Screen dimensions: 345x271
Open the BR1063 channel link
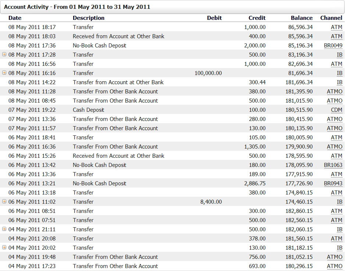[333, 165]
